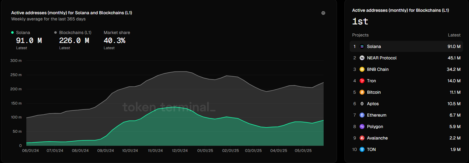Click the 6.7 M value for Ethereum

point(455,115)
